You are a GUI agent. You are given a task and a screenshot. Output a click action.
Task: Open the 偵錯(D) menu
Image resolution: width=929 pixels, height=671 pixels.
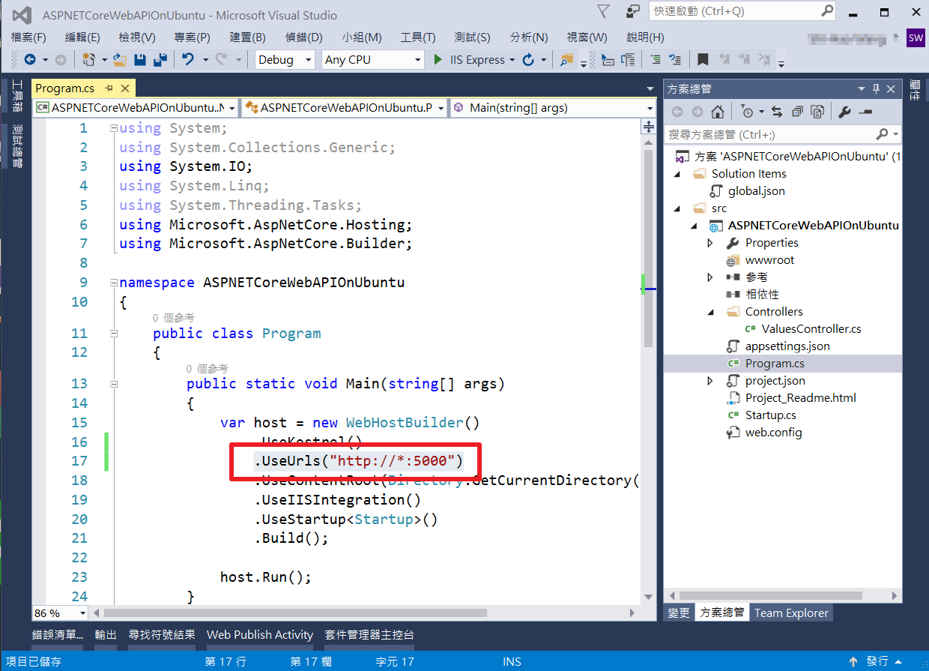[x=303, y=37]
